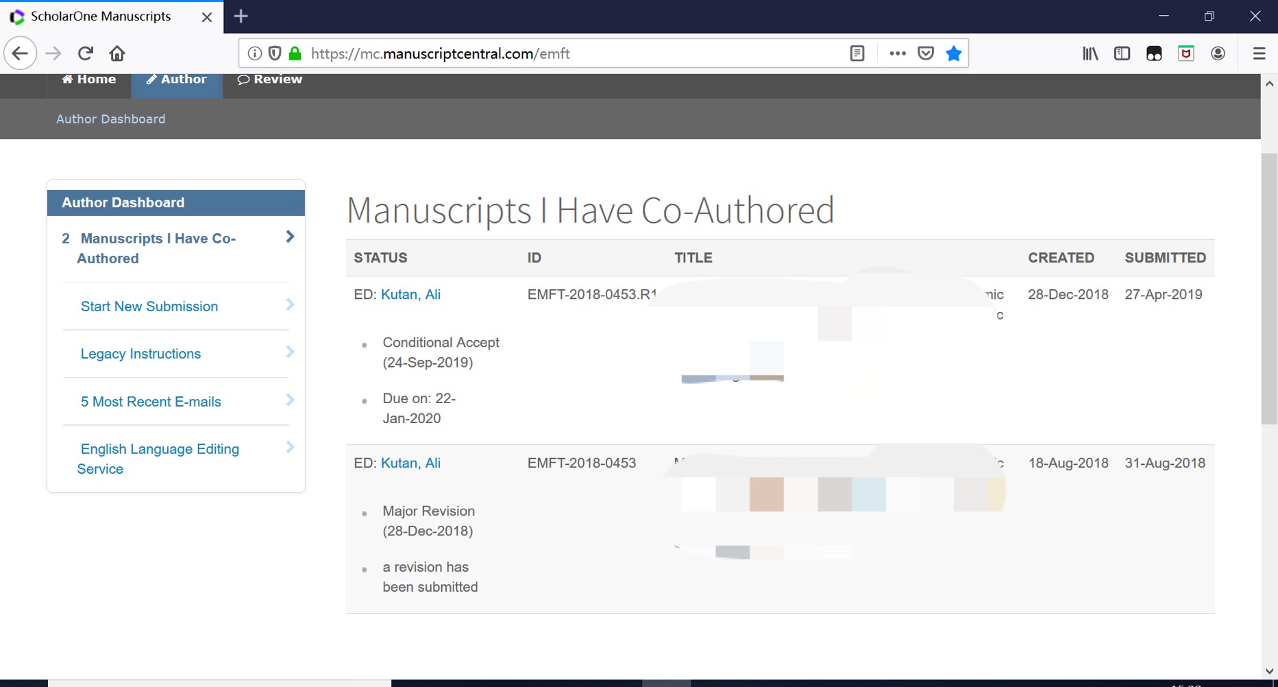Expand chevron beside Manuscripts I Have Co-Authored
The width and height of the screenshot is (1278, 687).
coord(290,237)
